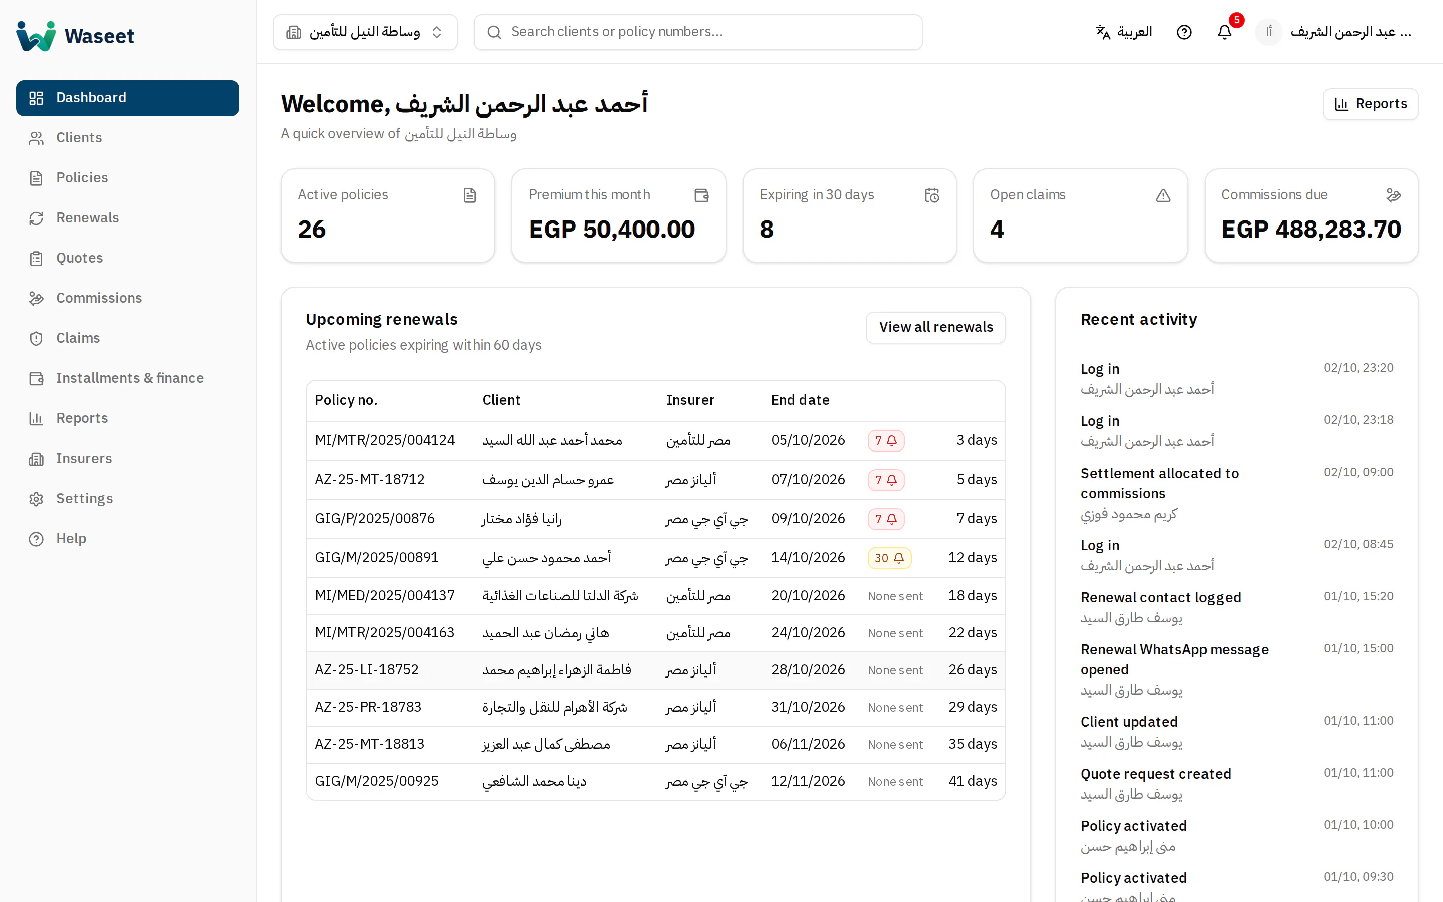
Task: Select policy GIG/M/2025/00925
Action: (x=655, y=782)
